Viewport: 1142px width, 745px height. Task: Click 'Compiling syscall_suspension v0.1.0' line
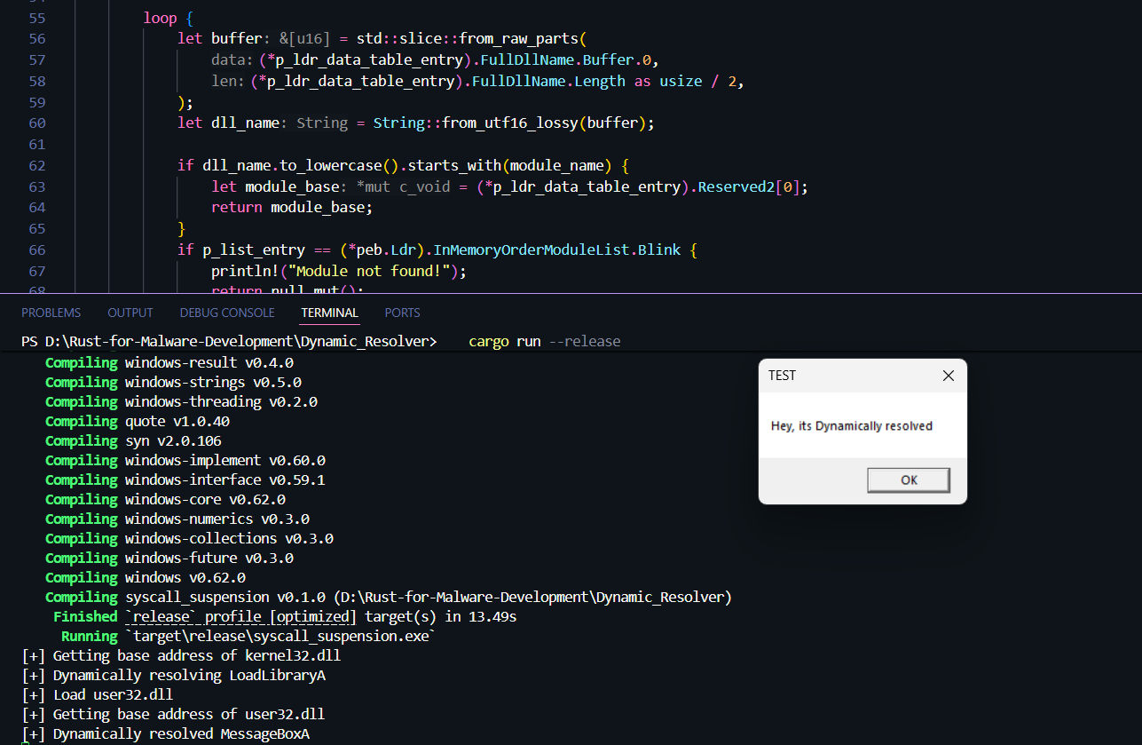pos(389,597)
